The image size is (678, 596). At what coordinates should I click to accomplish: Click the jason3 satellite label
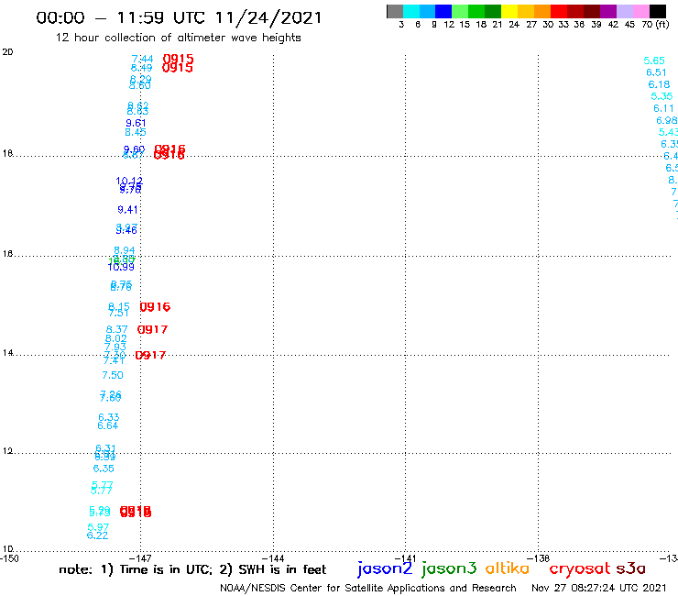point(449,568)
